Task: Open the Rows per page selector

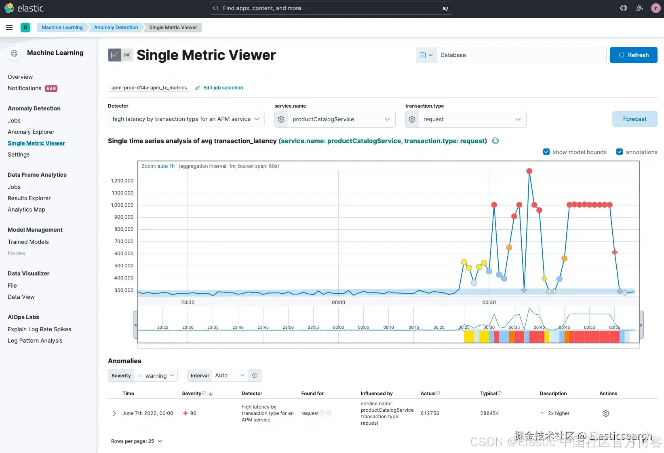Action: point(137,441)
